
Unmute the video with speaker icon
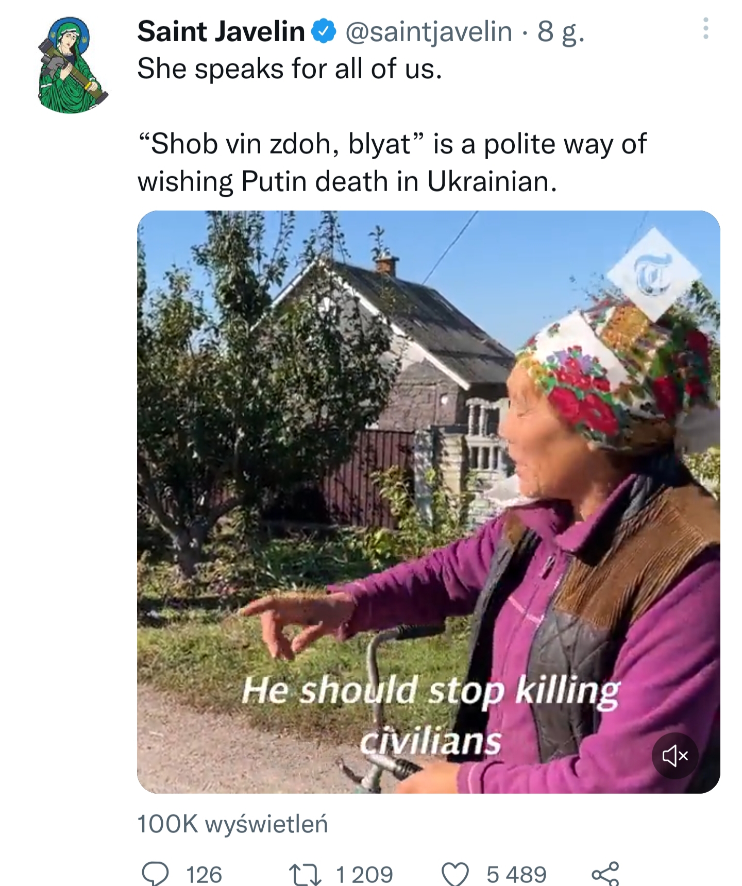(x=675, y=756)
